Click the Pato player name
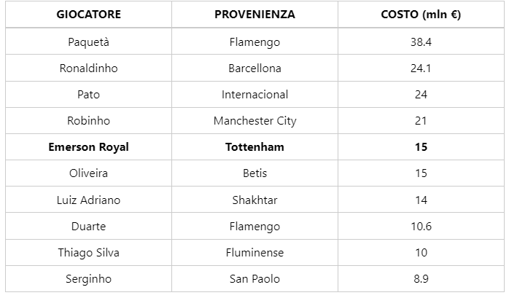 click(88, 94)
